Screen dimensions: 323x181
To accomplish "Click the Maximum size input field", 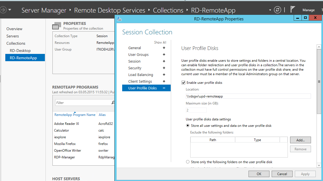I will (x=196, y=110).
